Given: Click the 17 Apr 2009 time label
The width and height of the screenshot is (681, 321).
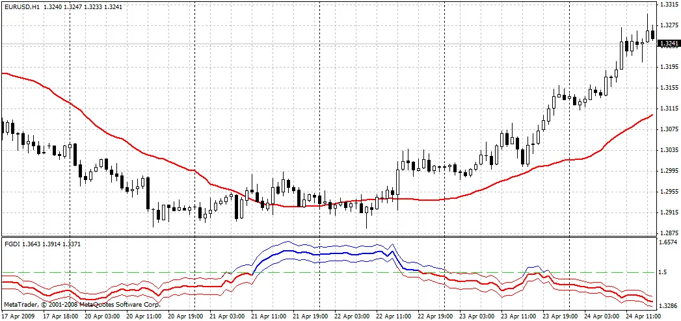Looking at the screenshot, I should [19, 316].
